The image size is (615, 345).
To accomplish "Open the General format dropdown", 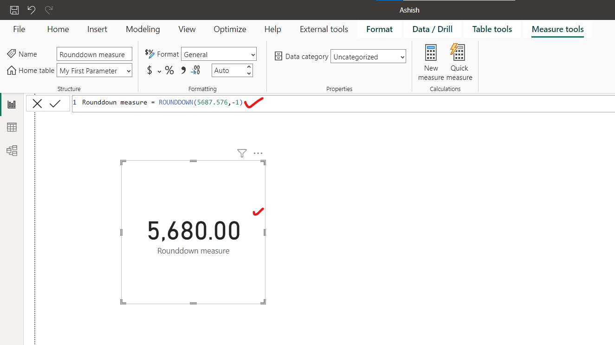I will point(219,54).
